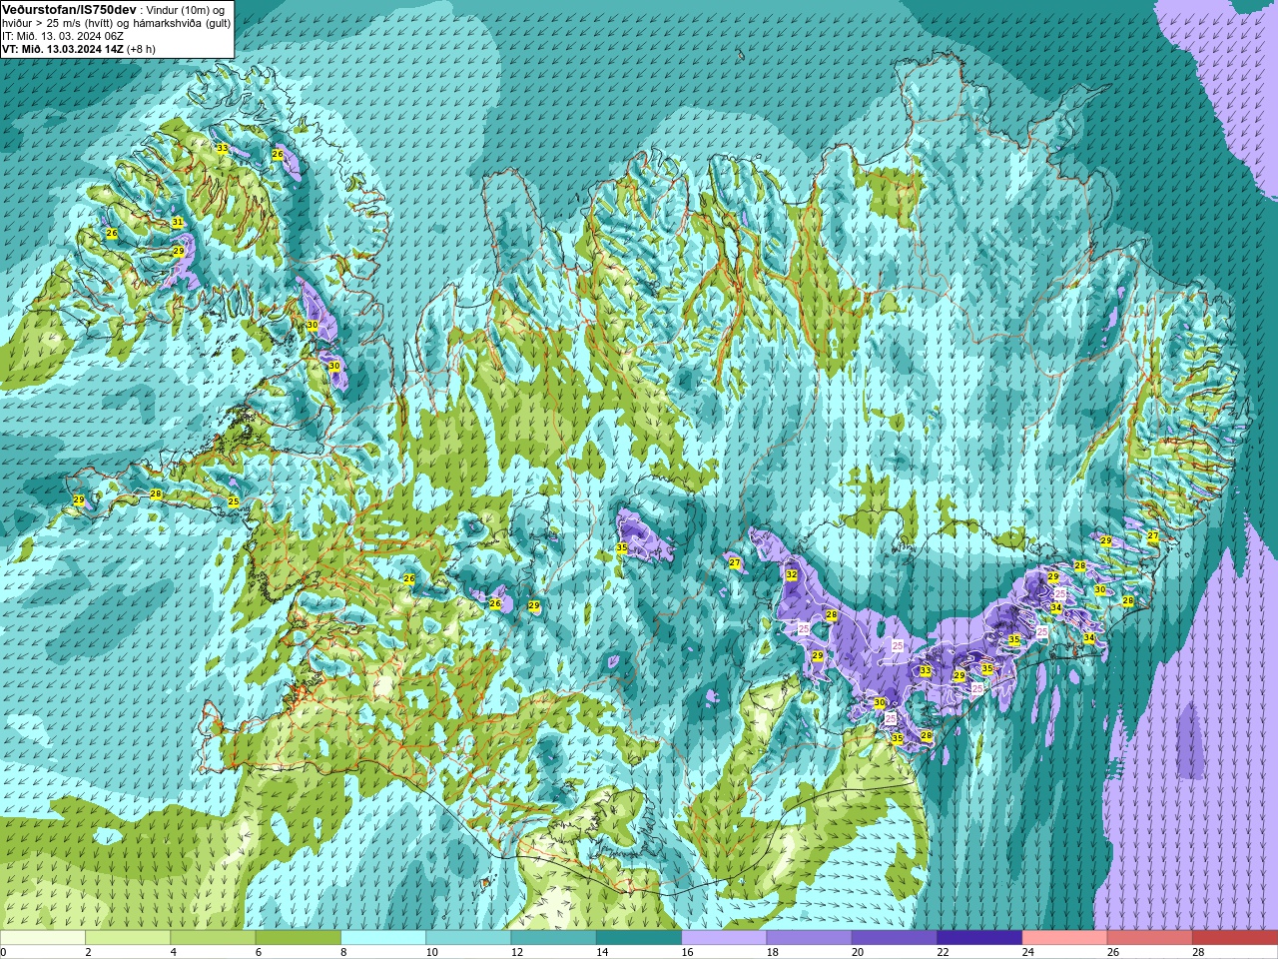Click the yellow '31' gust marker
This screenshot has width=1278, height=959.
coord(178,222)
